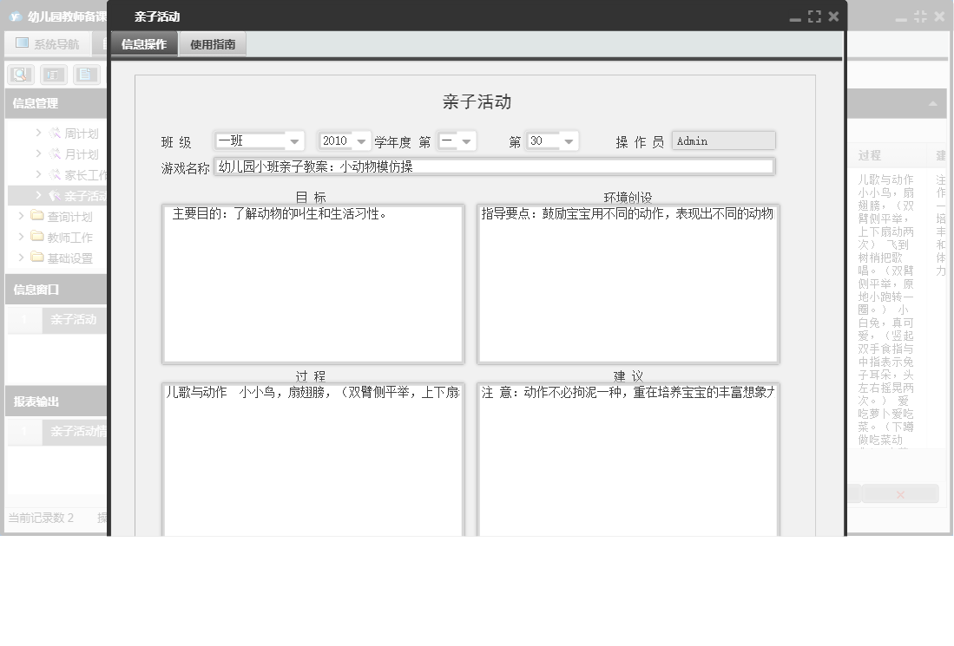954x646 pixels.
Task: Click the middle toolbar icon next to search
Action: (52, 75)
